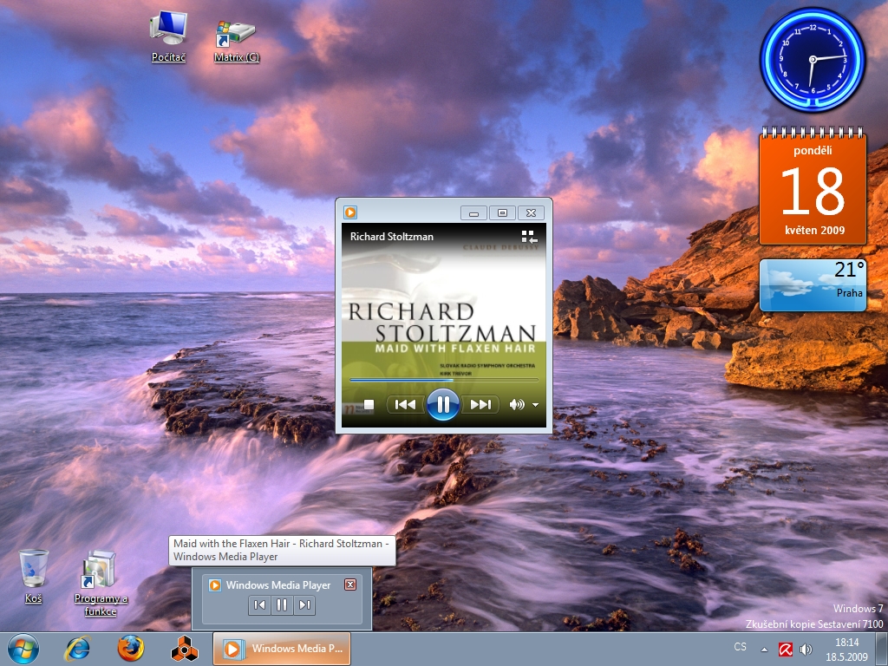Click next button in taskbar thumbnail preview
This screenshot has width=888, height=666.
pos(304,604)
